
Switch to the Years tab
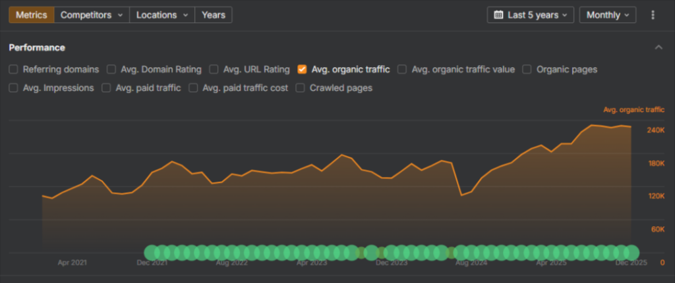point(213,14)
